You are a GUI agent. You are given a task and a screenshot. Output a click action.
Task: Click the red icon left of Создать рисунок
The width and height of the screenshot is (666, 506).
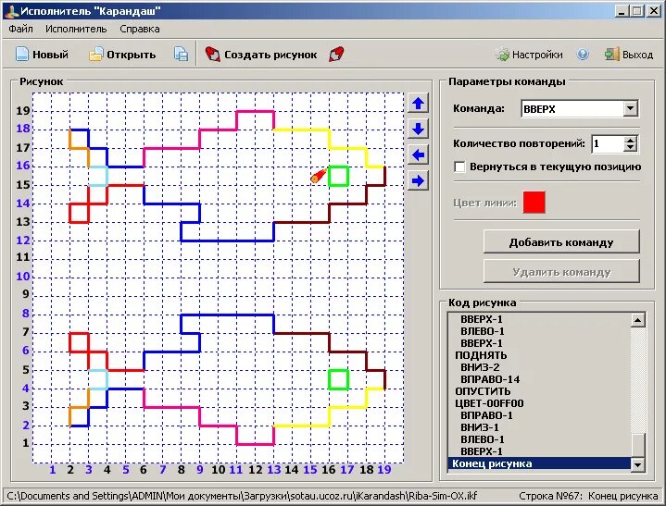coord(212,55)
